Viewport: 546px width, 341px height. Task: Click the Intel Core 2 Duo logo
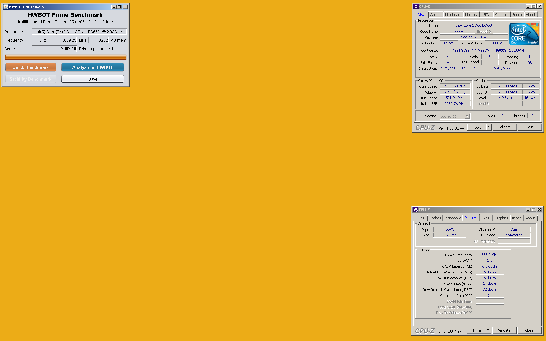(x=524, y=34)
